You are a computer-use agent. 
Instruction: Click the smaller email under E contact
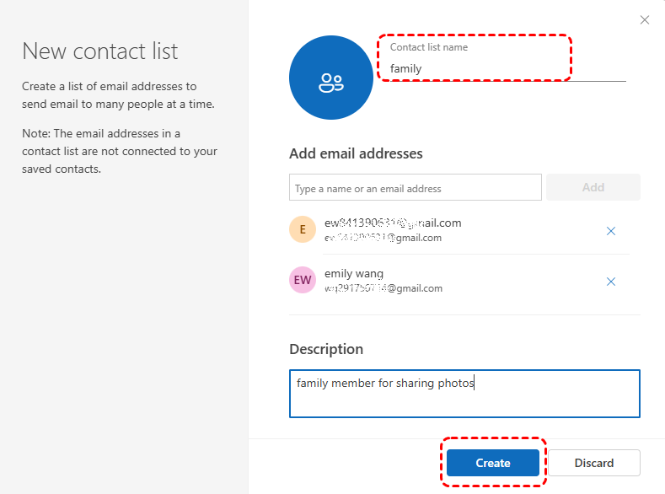pyautogui.click(x=383, y=238)
